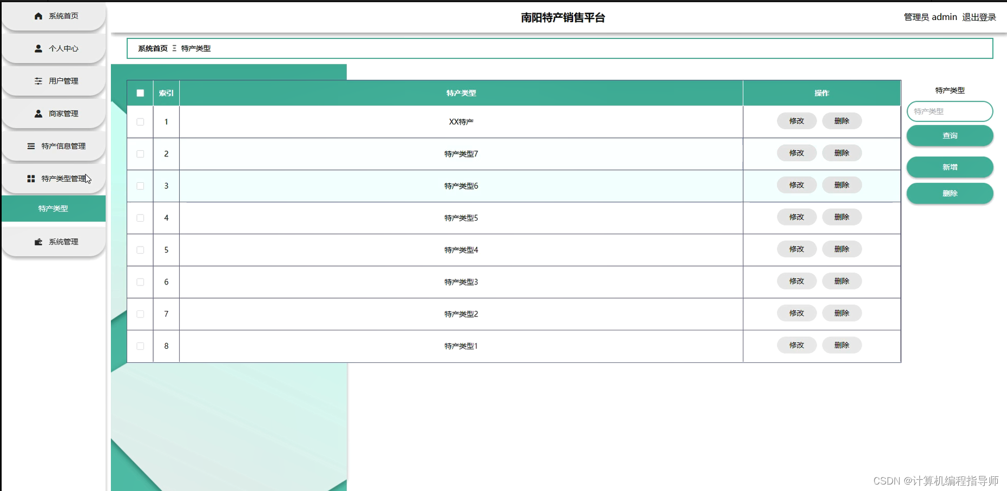1007x491 pixels.
Task: Check the checkbox for row 特产类型2
Action: point(140,314)
